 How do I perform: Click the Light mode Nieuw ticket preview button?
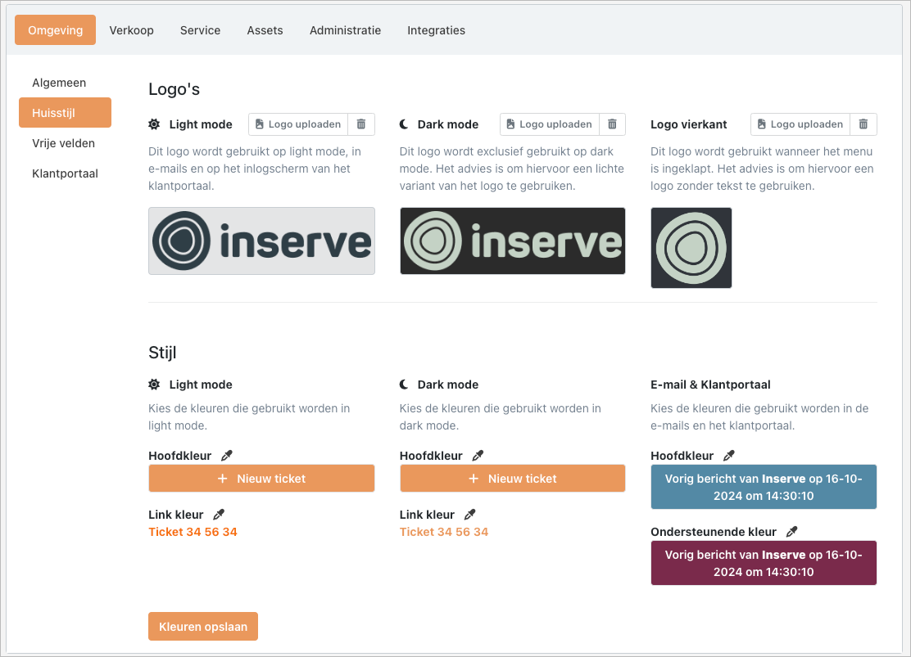pyautogui.click(x=261, y=479)
